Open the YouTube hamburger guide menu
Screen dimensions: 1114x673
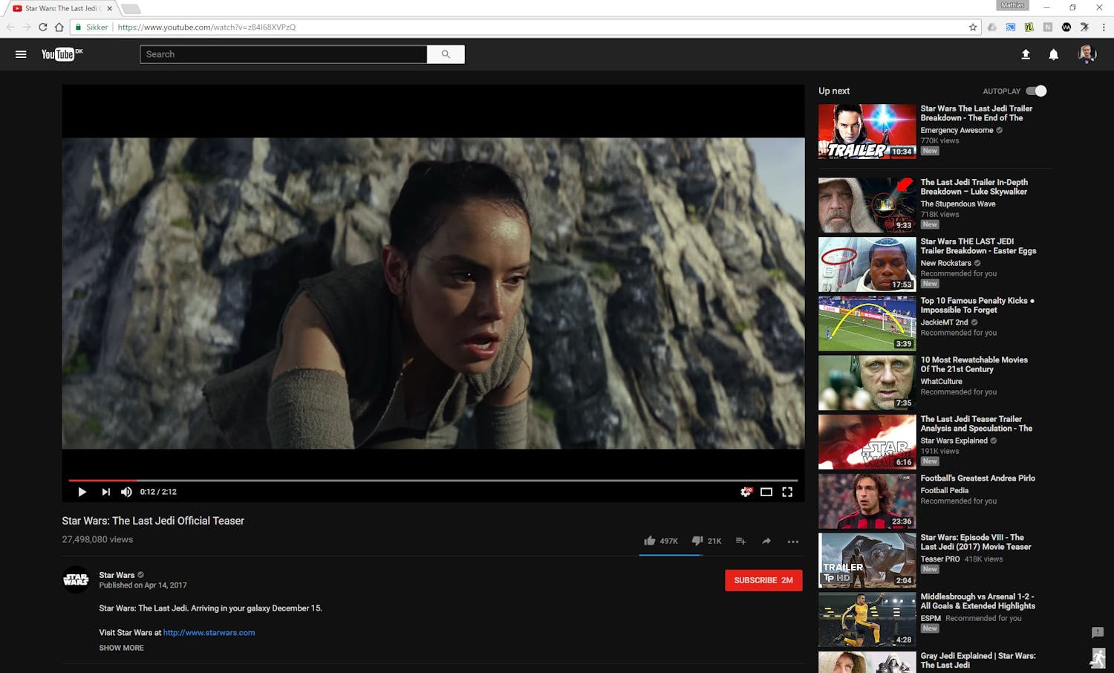[x=21, y=54]
